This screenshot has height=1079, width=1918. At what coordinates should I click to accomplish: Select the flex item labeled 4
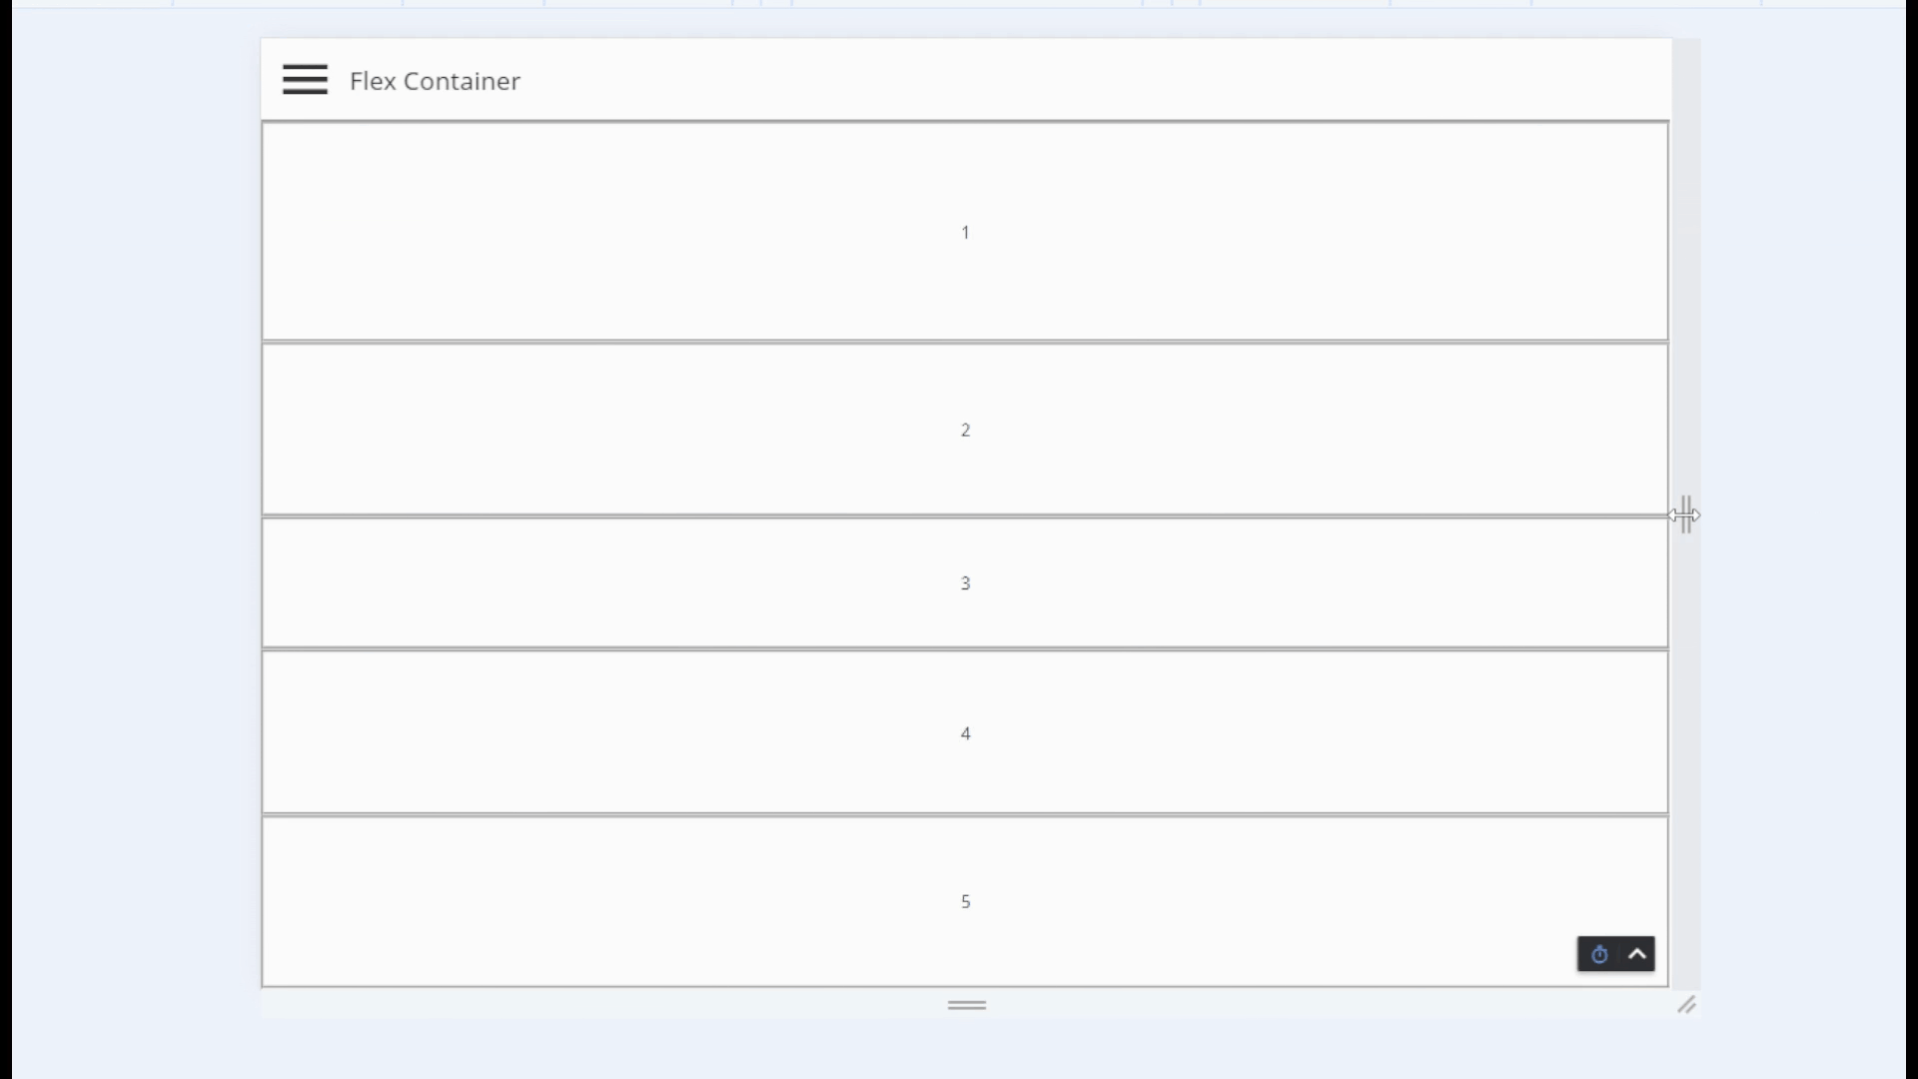[x=965, y=733]
